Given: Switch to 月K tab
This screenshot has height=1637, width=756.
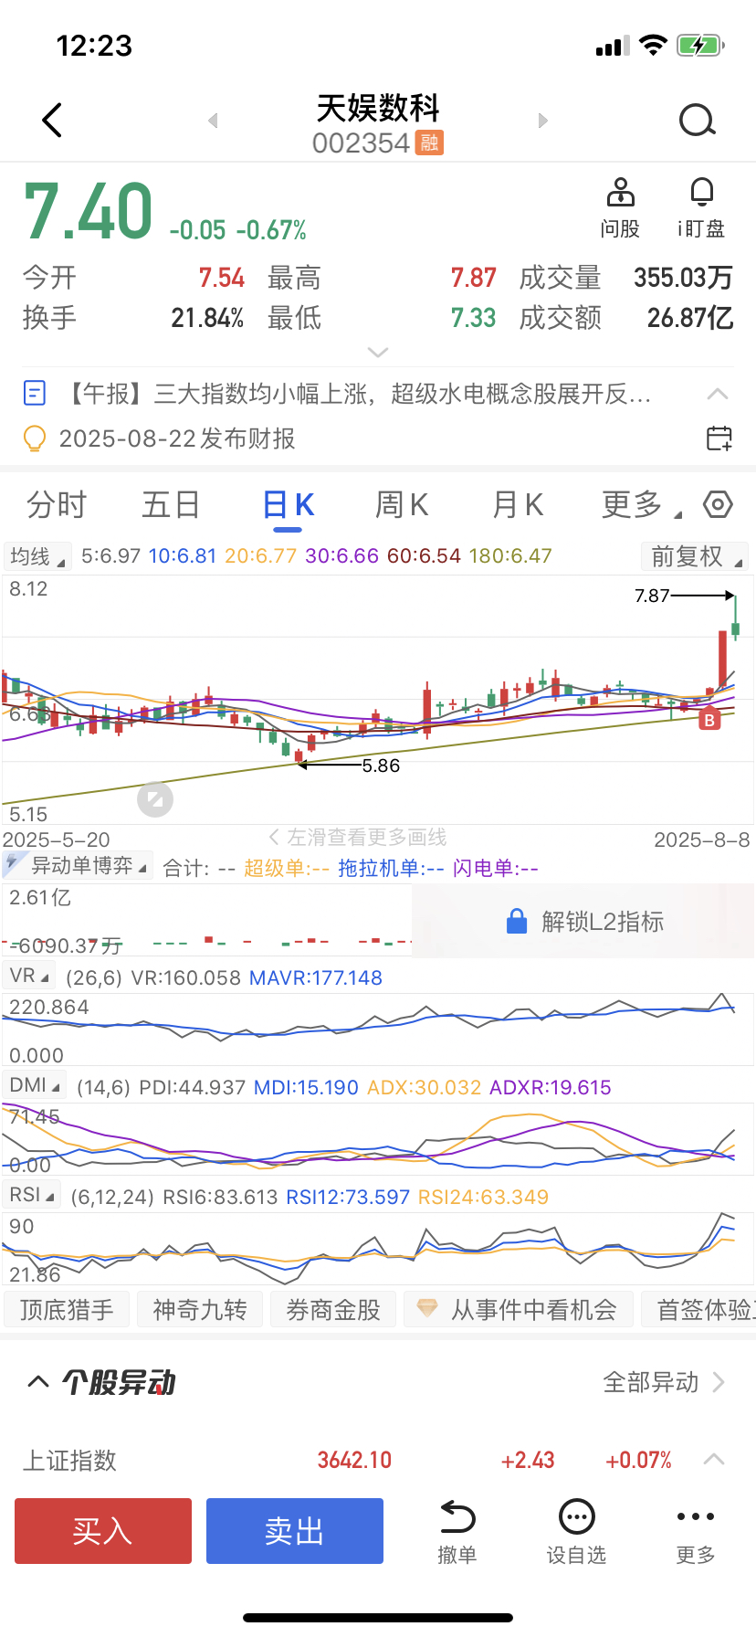Looking at the screenshot, I should click(x=518, y=504).
